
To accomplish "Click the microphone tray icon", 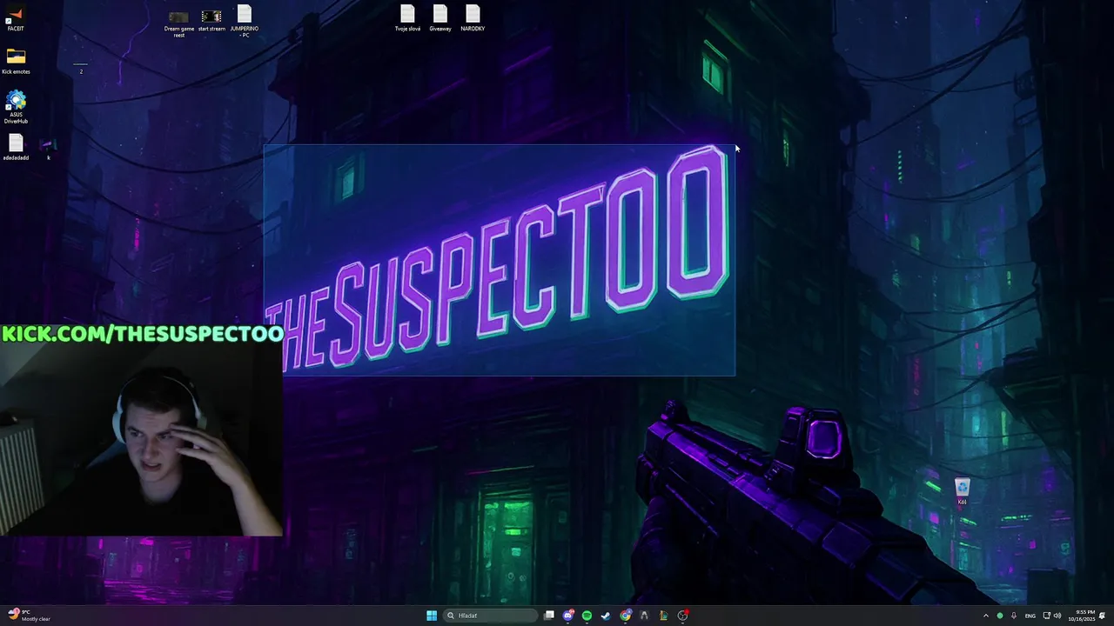I will click(x=1014, y=616).
